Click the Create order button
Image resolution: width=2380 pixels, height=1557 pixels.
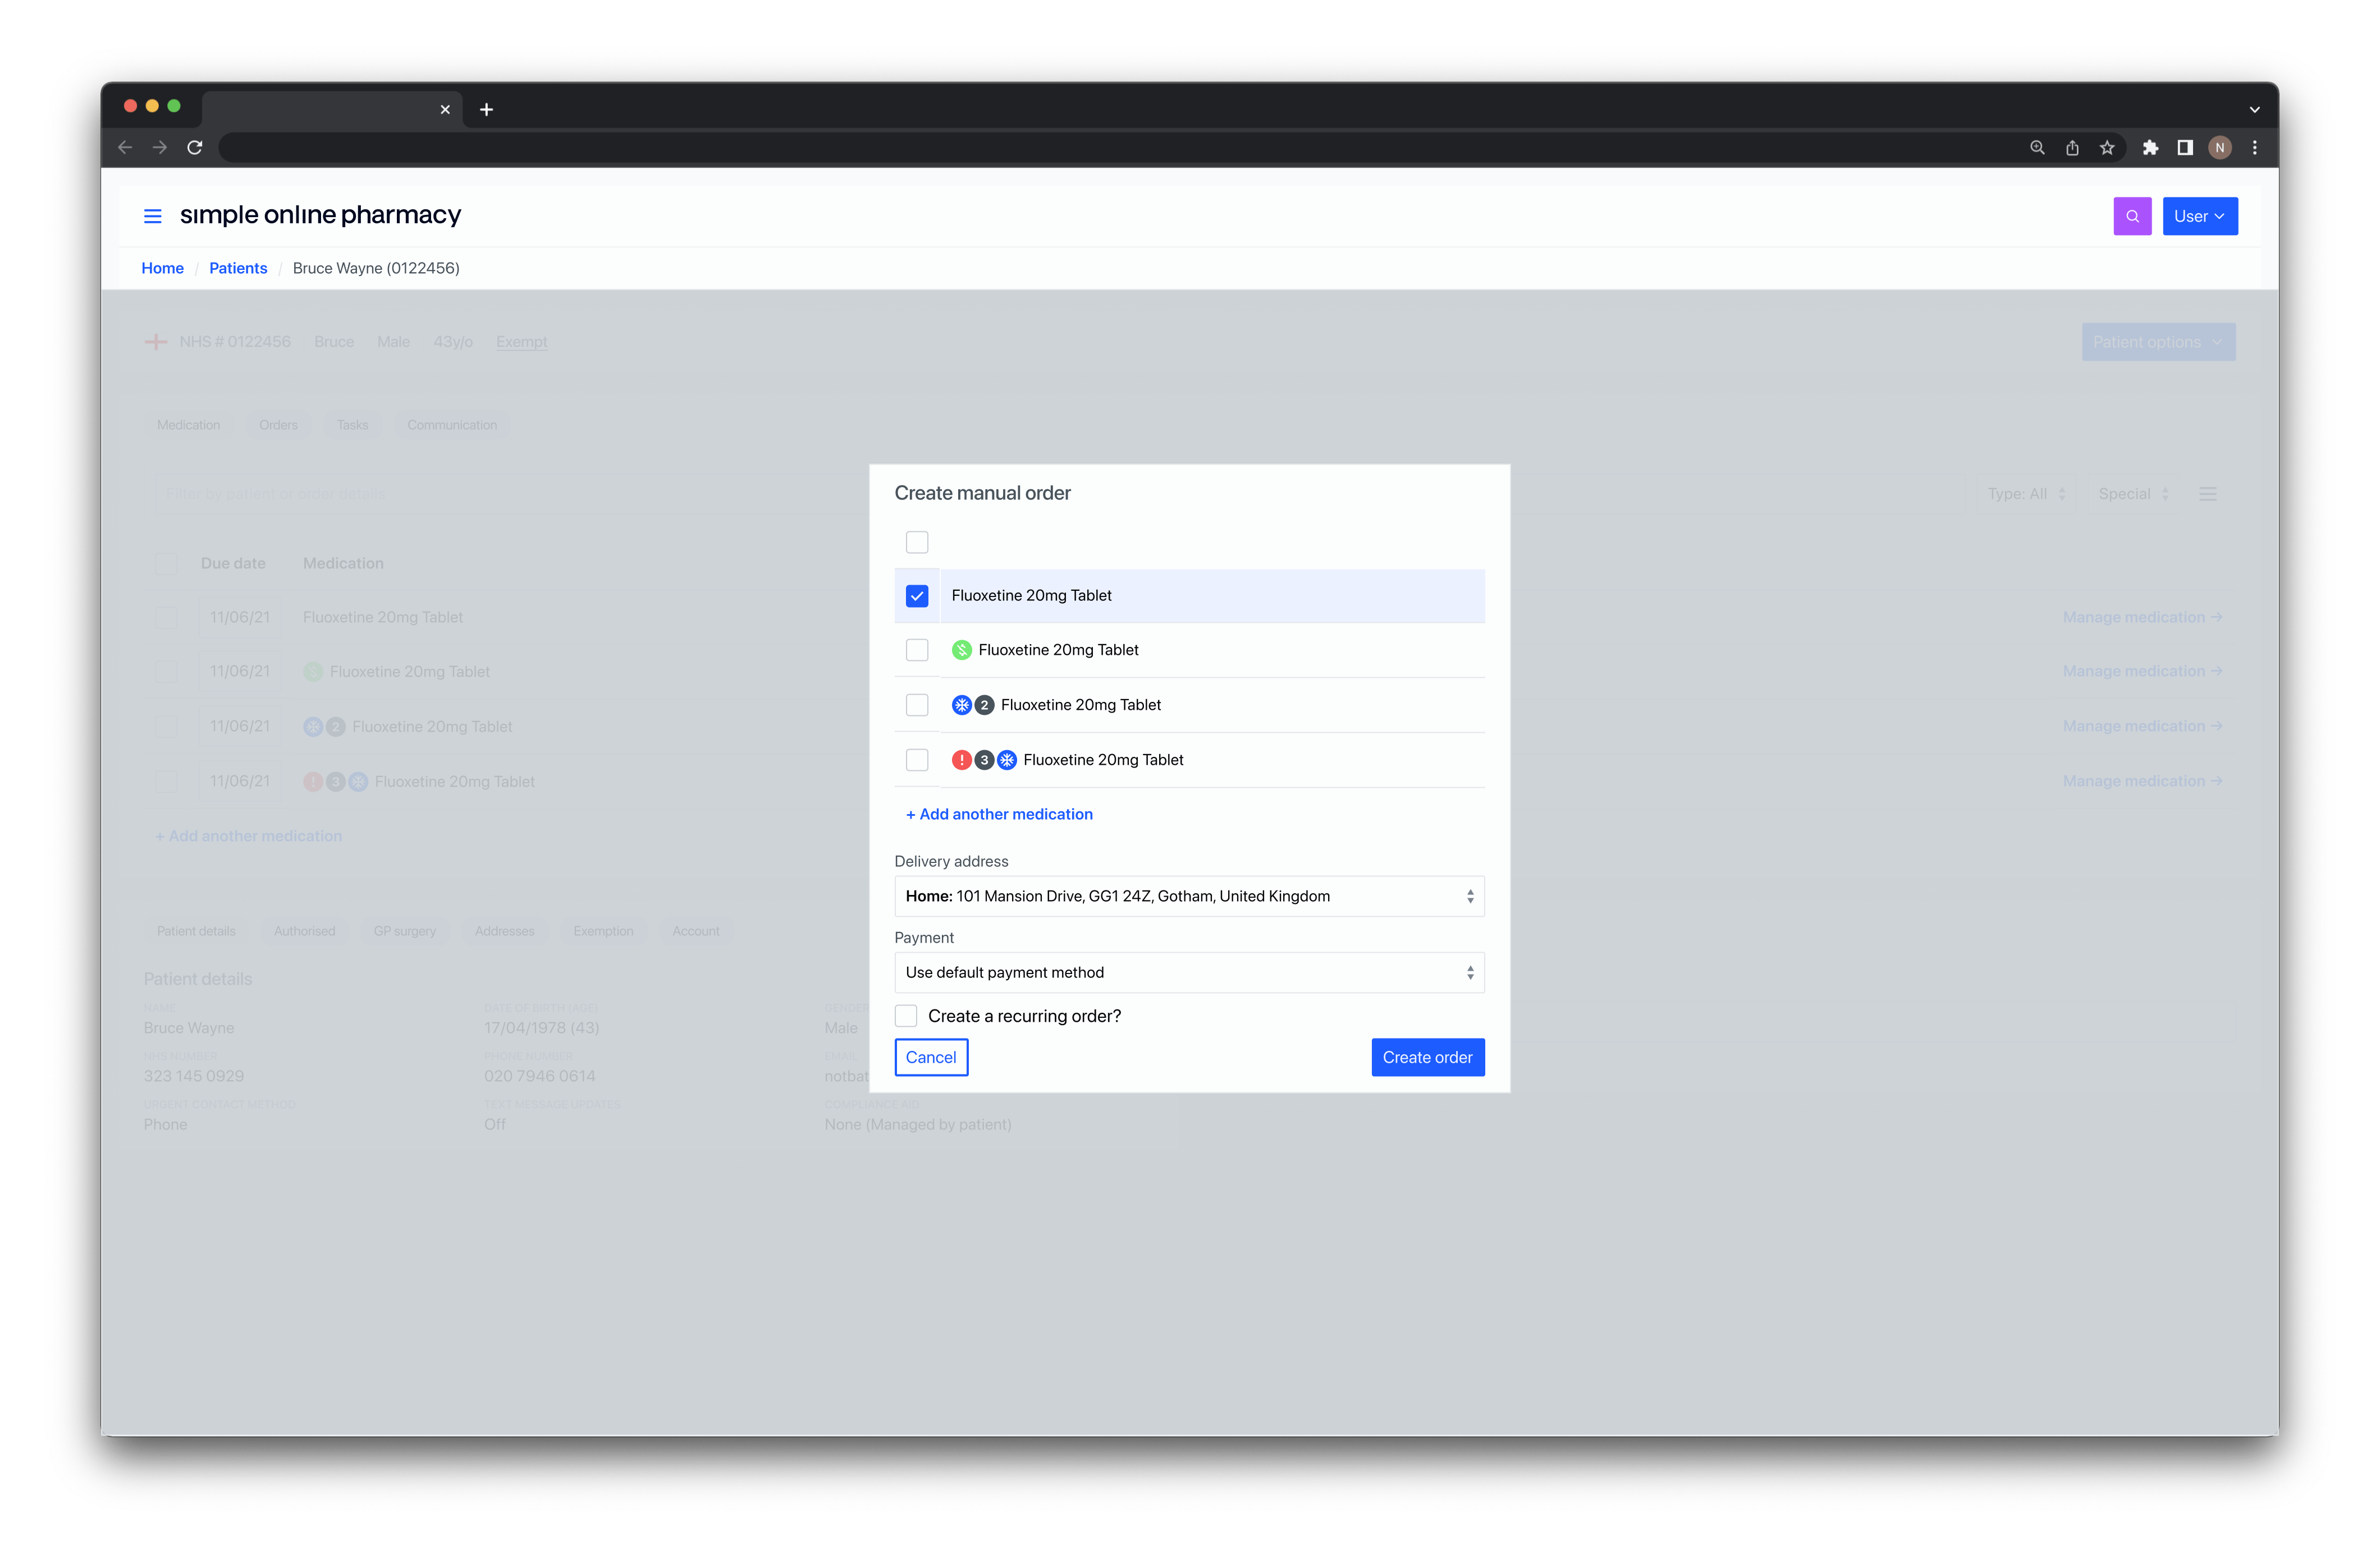coord(1427,1057)
